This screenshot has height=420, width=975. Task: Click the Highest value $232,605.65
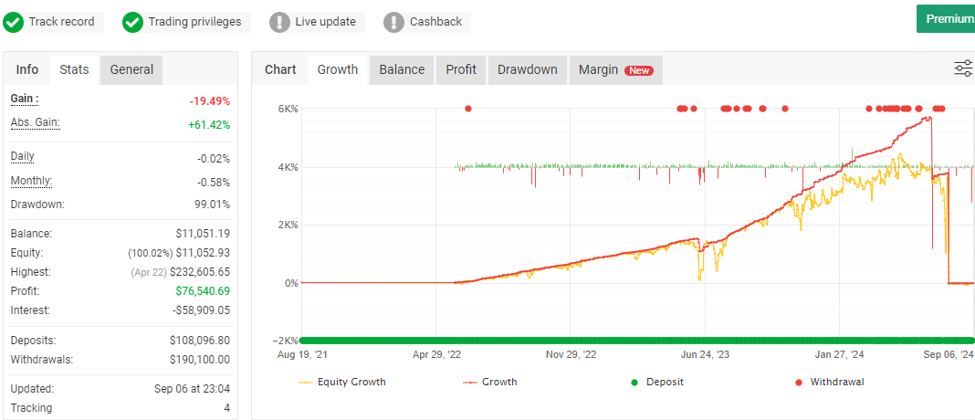click(x=200, y=272)
